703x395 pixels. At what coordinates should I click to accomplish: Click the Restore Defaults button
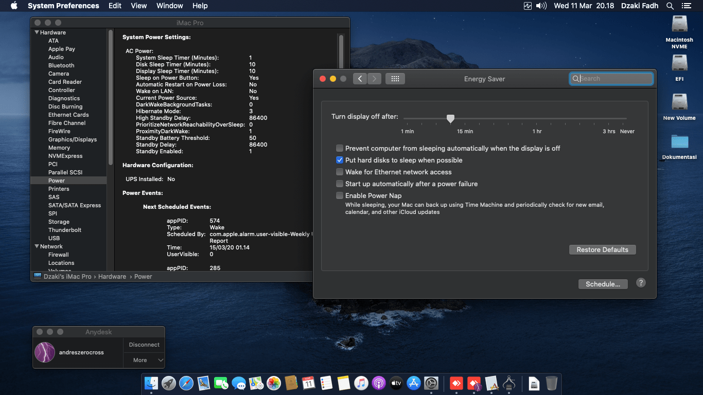coord(602,249)
